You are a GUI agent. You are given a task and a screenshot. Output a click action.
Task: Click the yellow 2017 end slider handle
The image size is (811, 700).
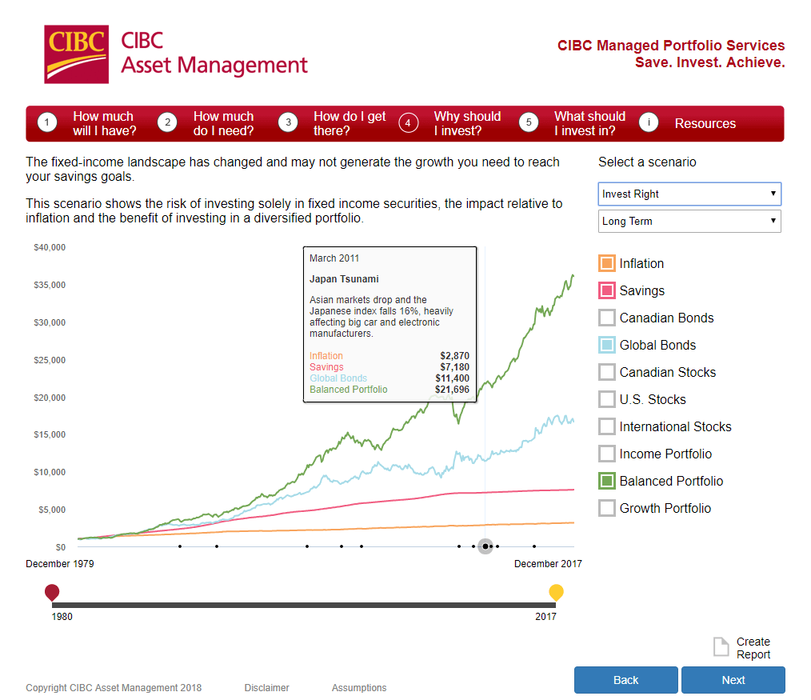click(556, 592)
